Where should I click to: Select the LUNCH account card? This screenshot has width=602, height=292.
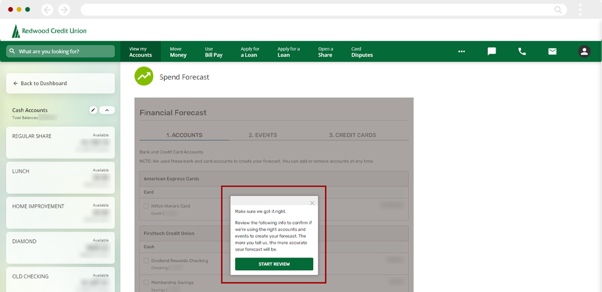[60, 177]
